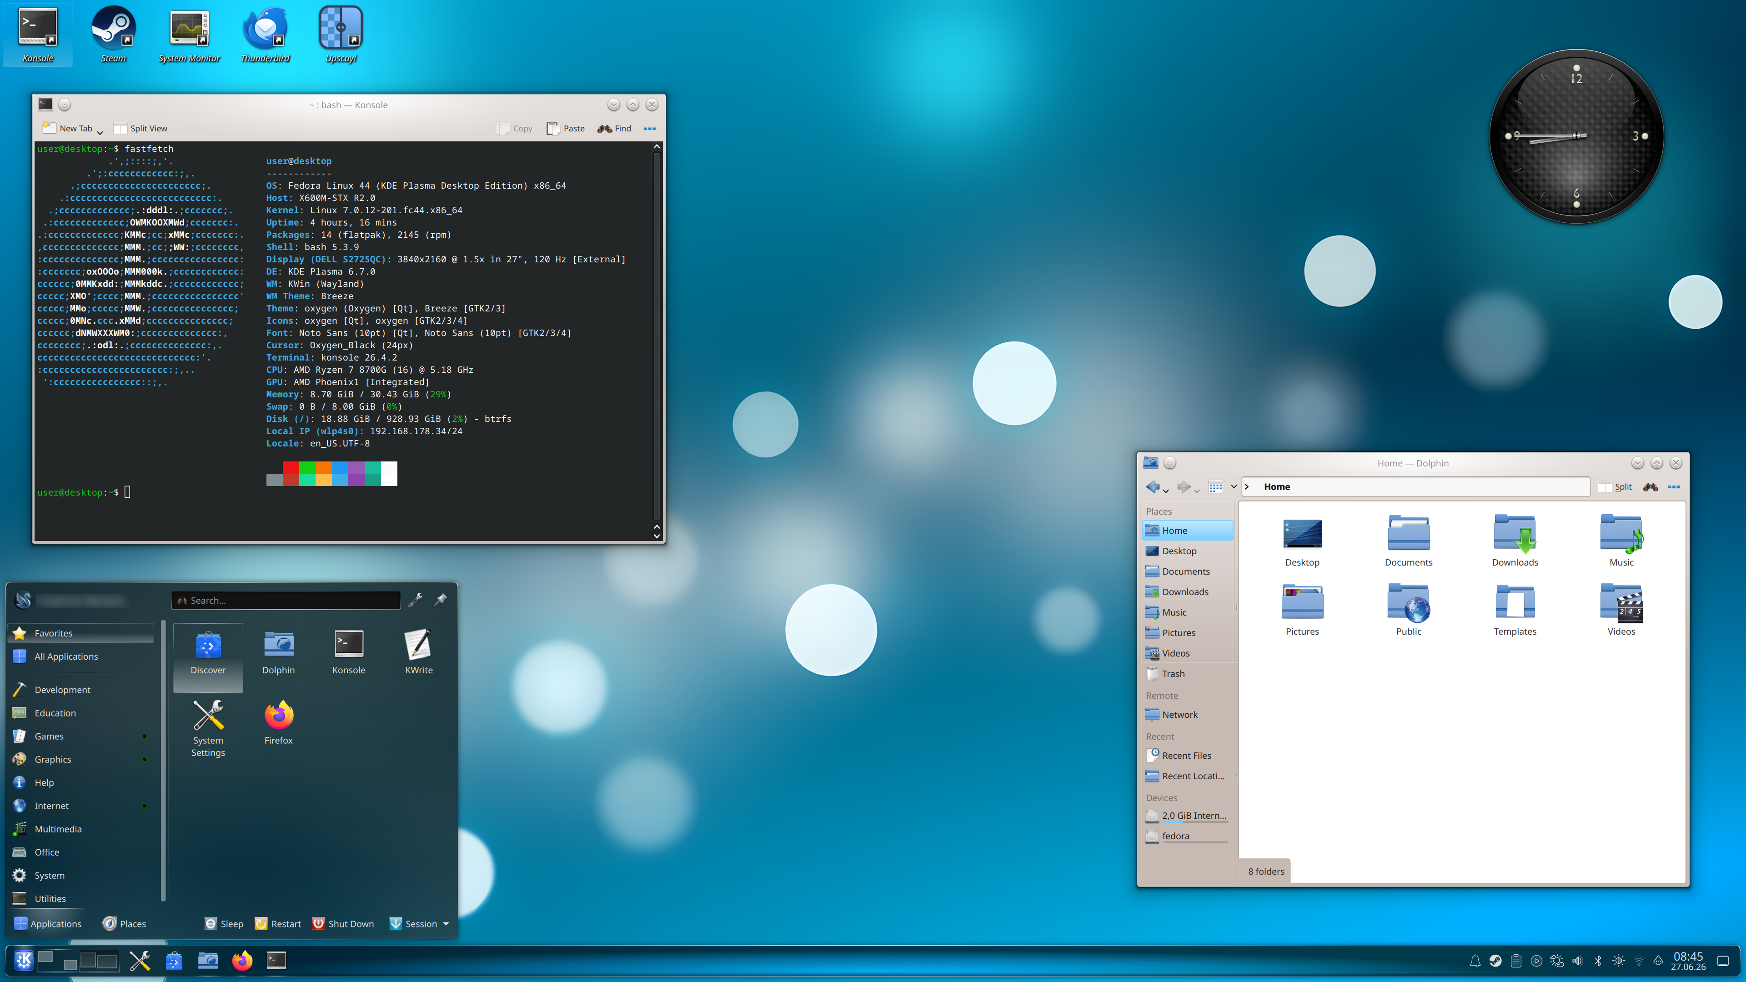Click System Settings icon in the taskbar
The height and width of the screenshot is (982, 1746).
(140, 960)
